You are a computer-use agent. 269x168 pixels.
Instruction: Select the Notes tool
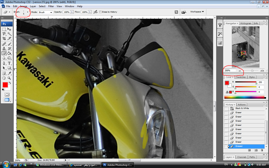[4, 73]
